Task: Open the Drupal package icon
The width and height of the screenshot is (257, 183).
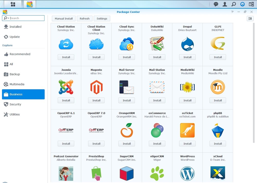Action: 187,44
